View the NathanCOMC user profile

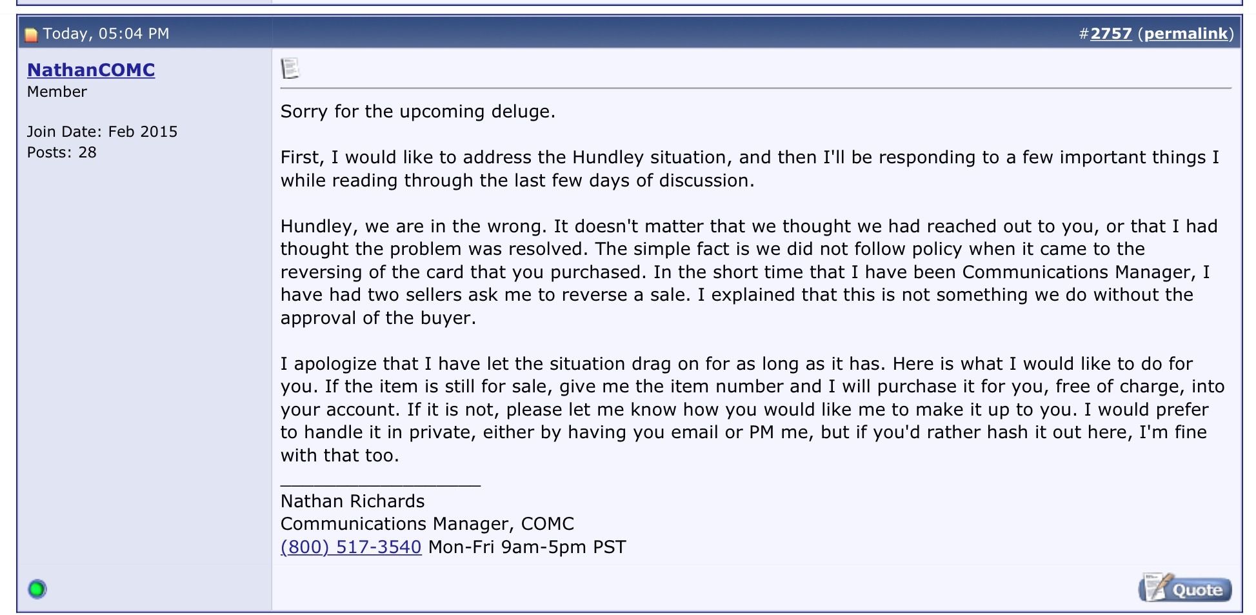click(x=91, y=70)
